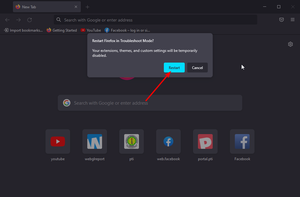Open the pti shortcut tile
300x197 pixels.
pos(132,141)
